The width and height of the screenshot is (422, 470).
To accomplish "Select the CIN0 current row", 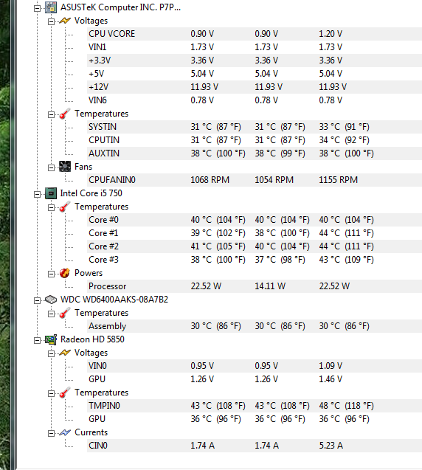I will click(x=255, y=446).
